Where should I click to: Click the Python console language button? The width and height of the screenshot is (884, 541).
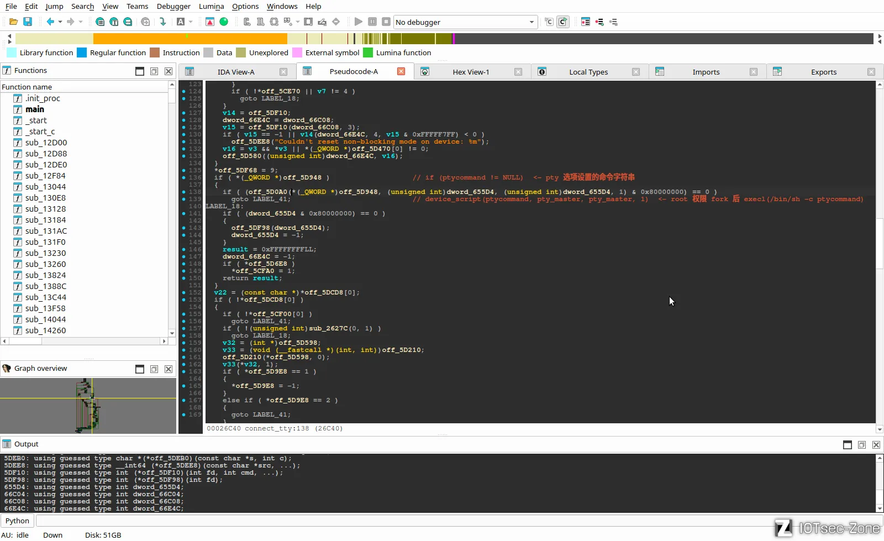(17, 521)
